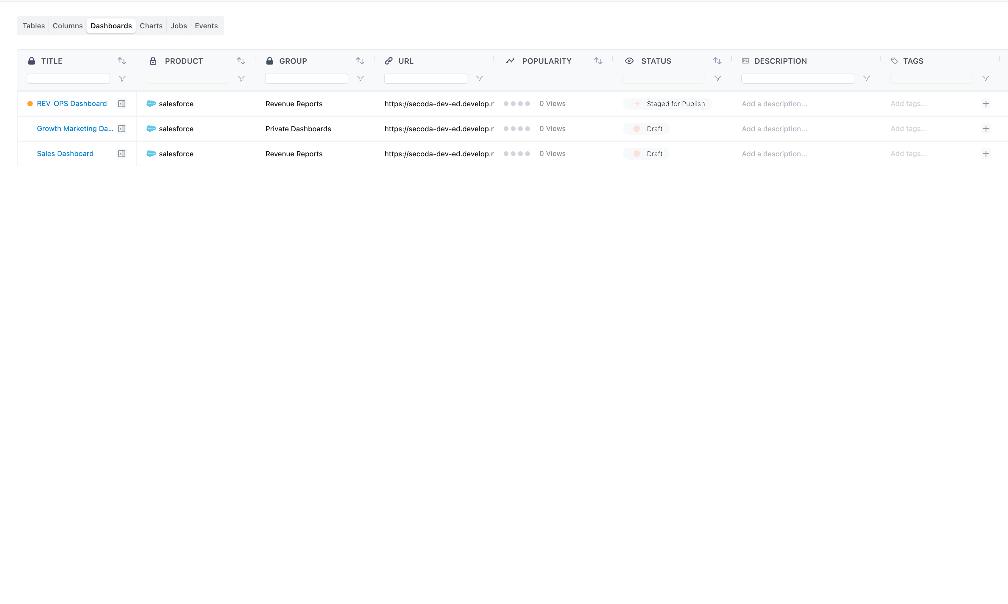Switch to the Charts tab
The height and width of the screenshot is (604, 1008).
pos(151,26)
